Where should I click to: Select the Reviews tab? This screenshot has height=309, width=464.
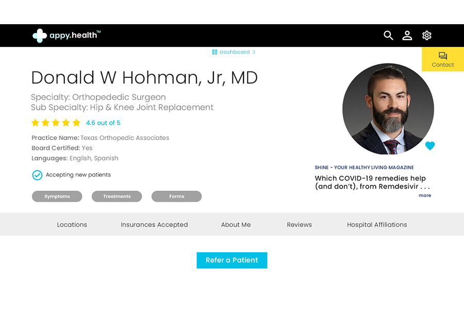(x=299, y=225)
